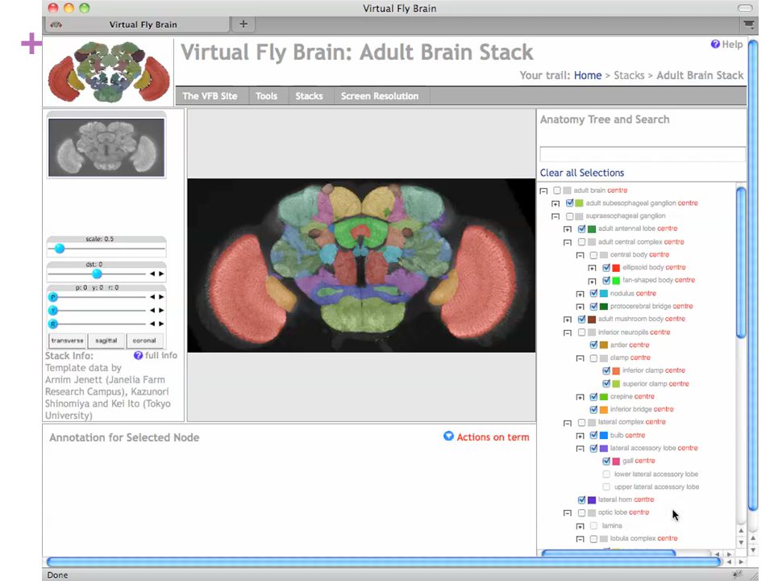Open the Tools menu
The width and height of the screenshot is (774, 581).
click(x=266, y=96)
